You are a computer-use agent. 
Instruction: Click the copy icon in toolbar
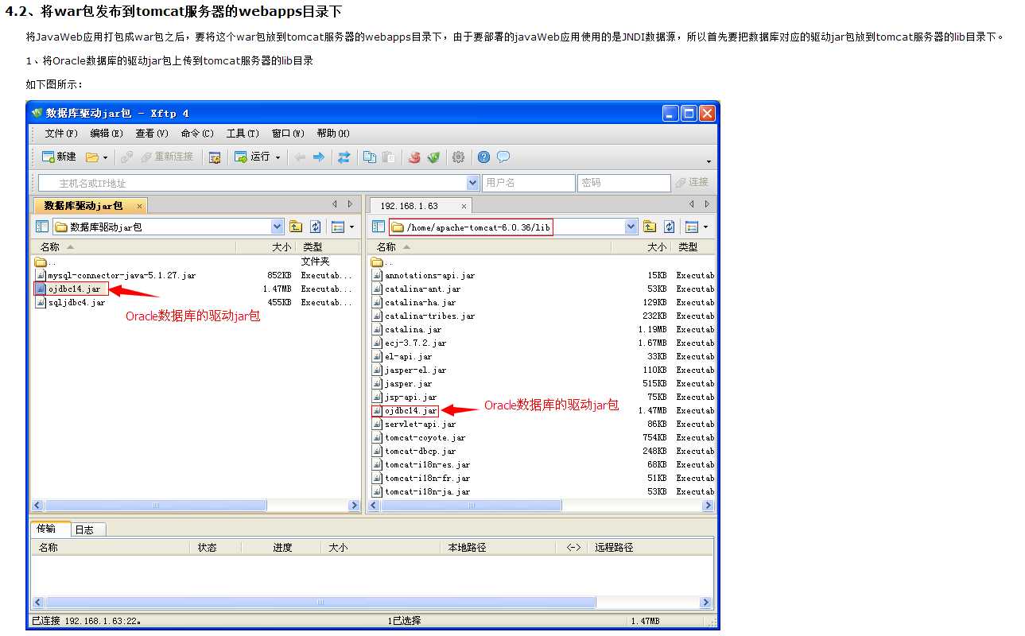[x=370, y=157]
